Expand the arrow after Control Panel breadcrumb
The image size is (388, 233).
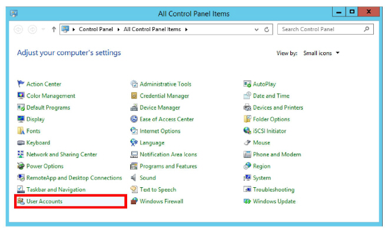point(118,29)
